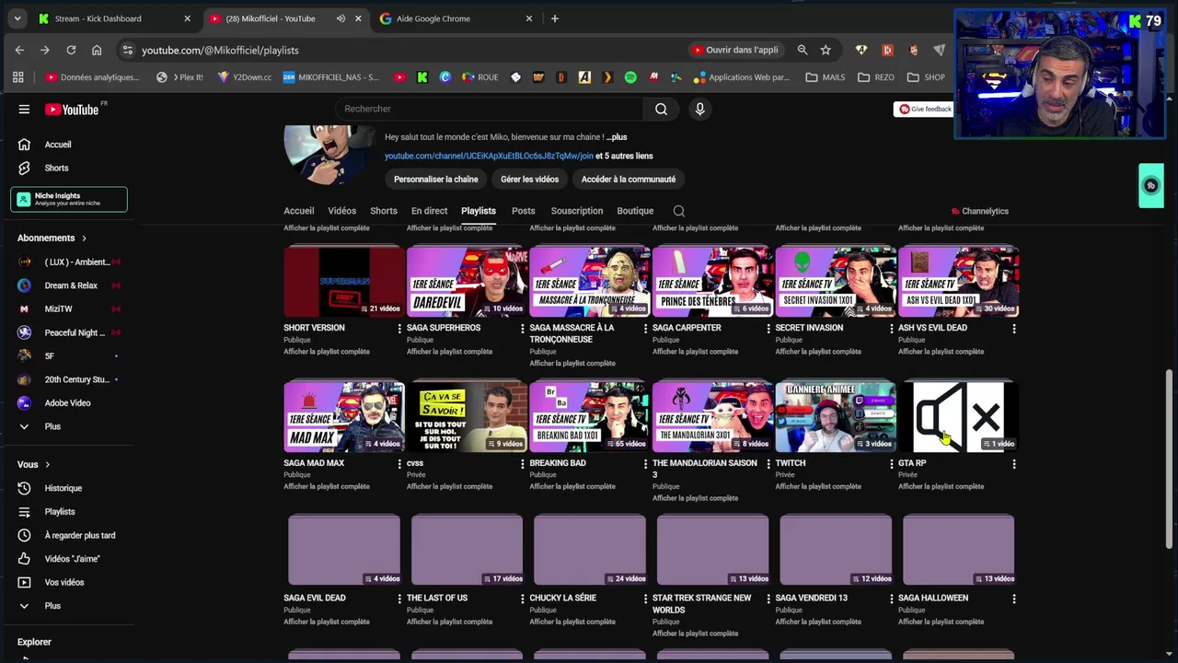Select the En direct channel tab
This screenshot has width=1178, height=663.
pos(429,211)
